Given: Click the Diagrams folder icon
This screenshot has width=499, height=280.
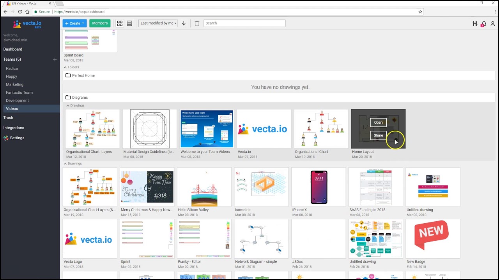Looking at the screenshot, I should click(68, 98).
